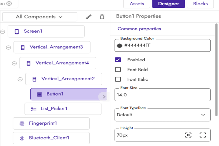Click the Fingerprint1 fingerprint icon

coord(22,124)
